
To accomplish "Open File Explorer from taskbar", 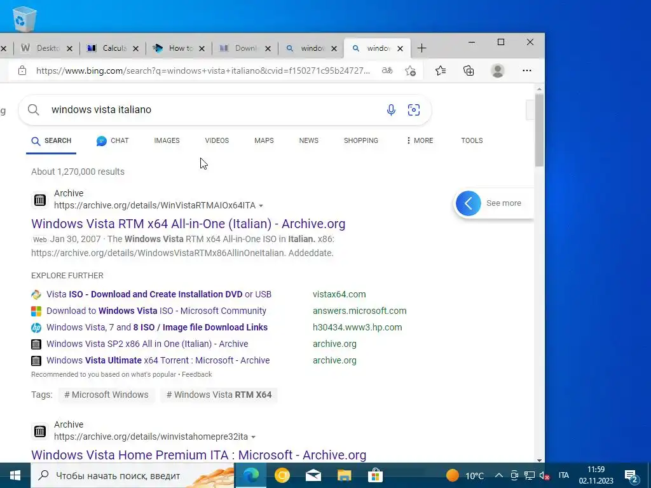I will click(344, 475).
